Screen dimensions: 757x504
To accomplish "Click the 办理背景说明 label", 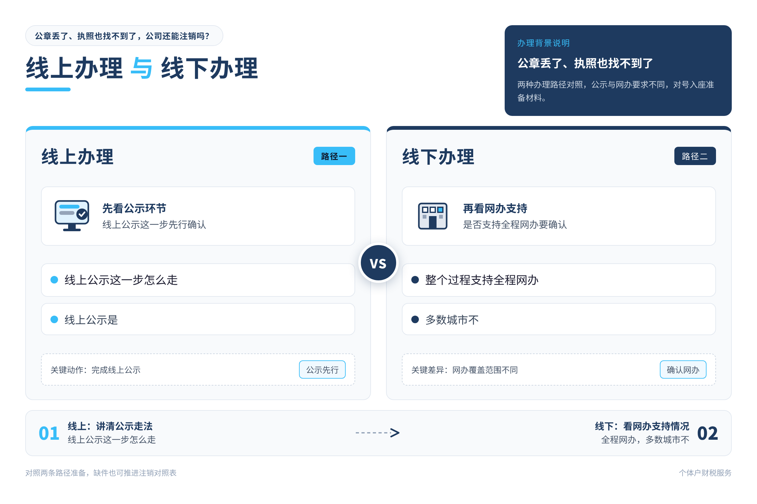I will click(543, 43).
